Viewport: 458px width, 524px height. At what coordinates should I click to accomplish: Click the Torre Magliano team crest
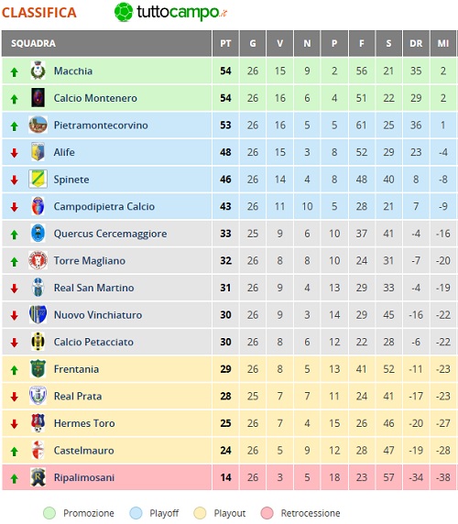coord(38,260)
